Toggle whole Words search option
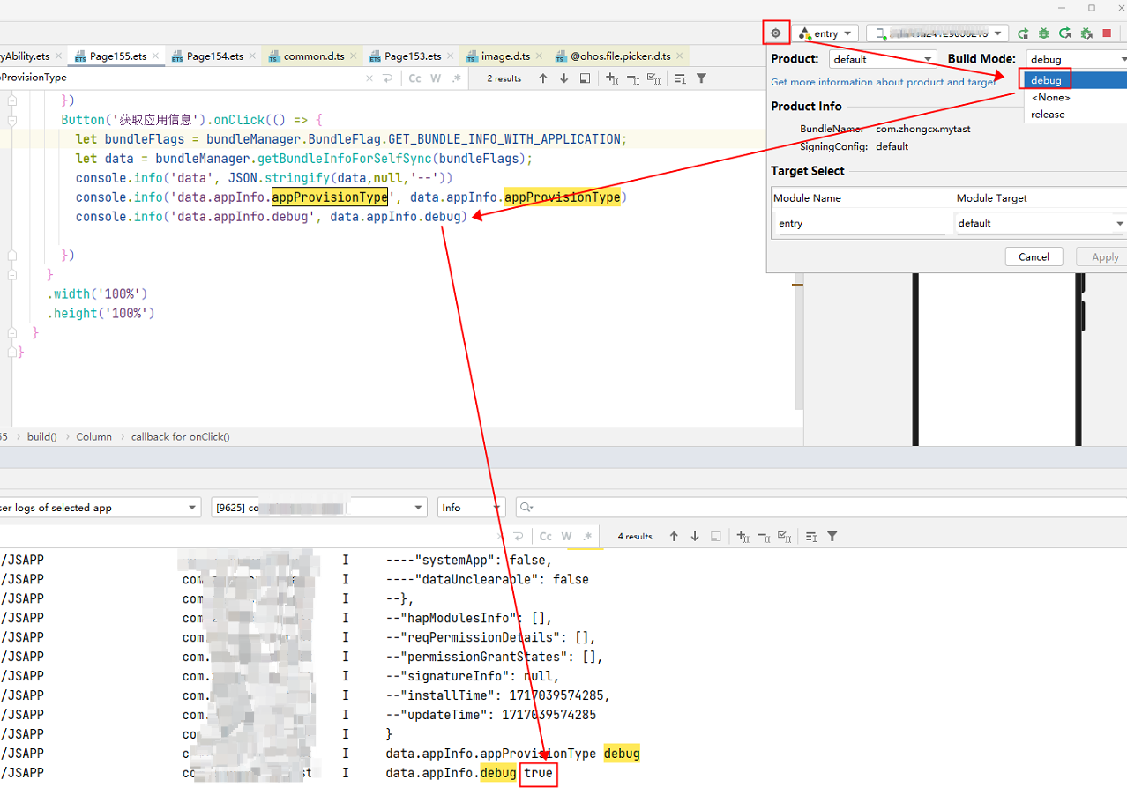1127x795 pixels. pyautogui.click(x=434, y=78)
